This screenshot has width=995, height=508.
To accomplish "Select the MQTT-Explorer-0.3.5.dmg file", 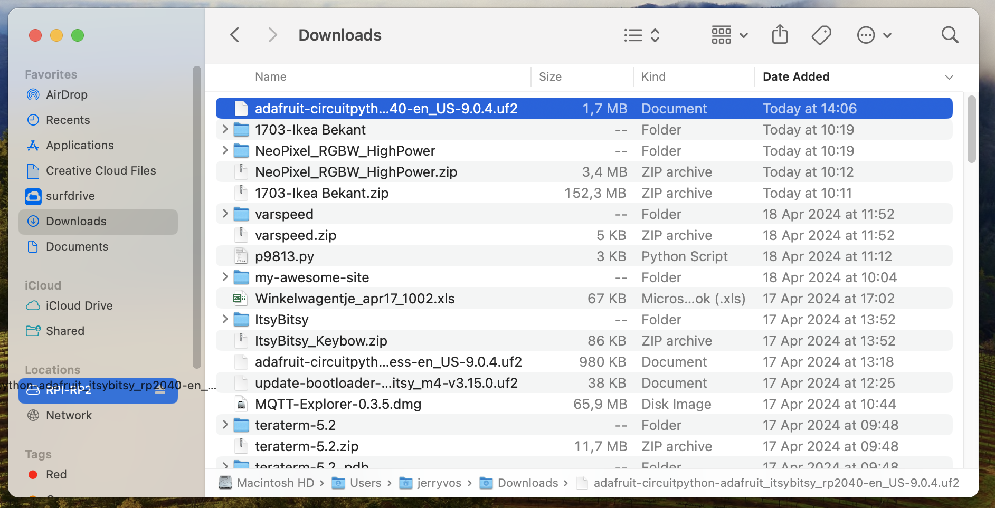I will (x=338, y=404).
